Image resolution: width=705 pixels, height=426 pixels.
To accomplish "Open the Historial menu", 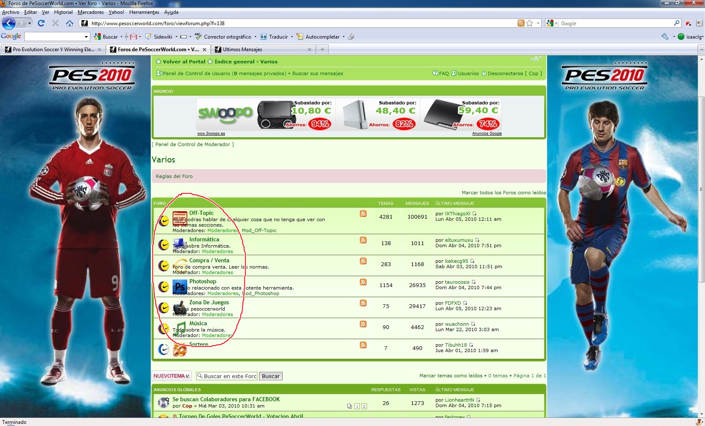I will (63, 12).
